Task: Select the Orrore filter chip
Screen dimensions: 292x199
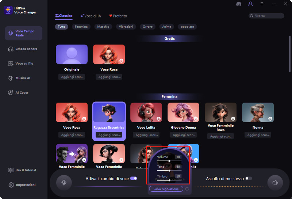Action: pyautogui.click(x=148, y=27)
